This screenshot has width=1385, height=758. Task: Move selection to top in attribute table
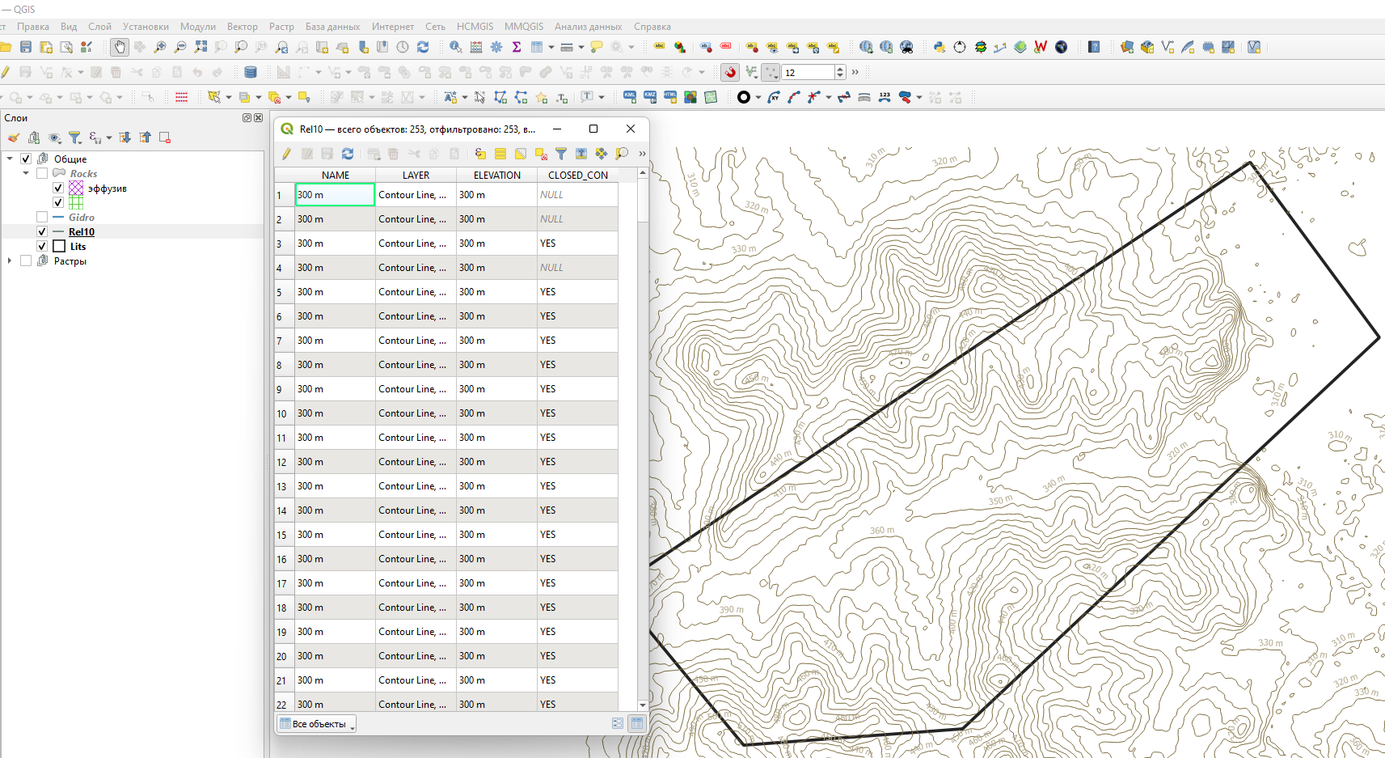coord(581,153)
